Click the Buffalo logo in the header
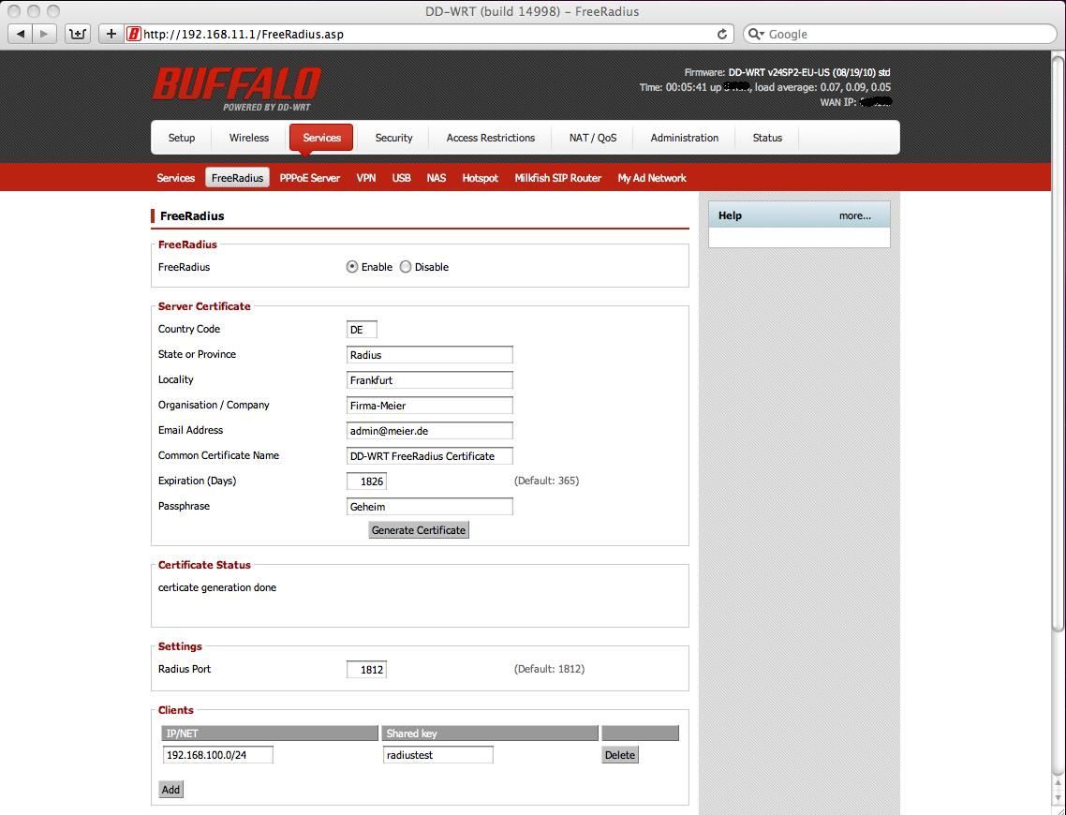 point(237,88)
